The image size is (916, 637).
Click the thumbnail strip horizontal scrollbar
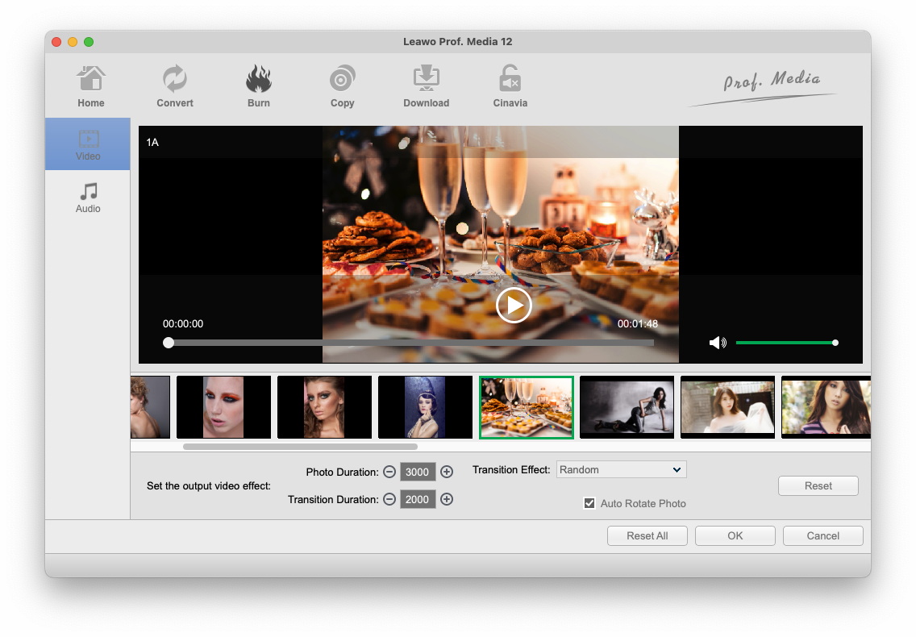click(x=300, y=447)
